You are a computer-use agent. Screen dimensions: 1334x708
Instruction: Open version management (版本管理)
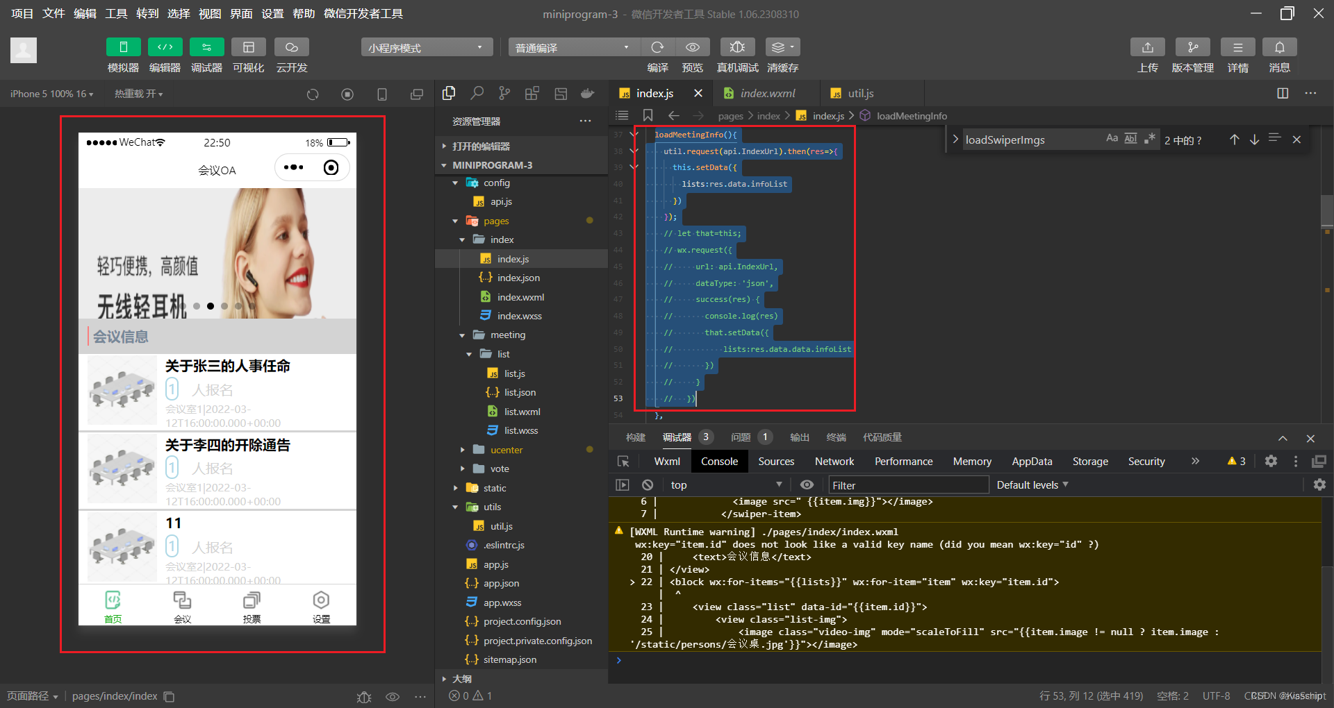point(1193,47)
